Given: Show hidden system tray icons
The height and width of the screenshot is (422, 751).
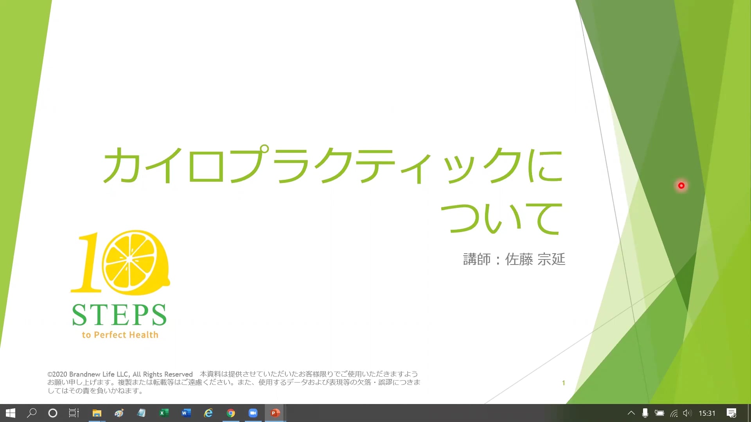Looking at the screenshot, I should (631, 413).
